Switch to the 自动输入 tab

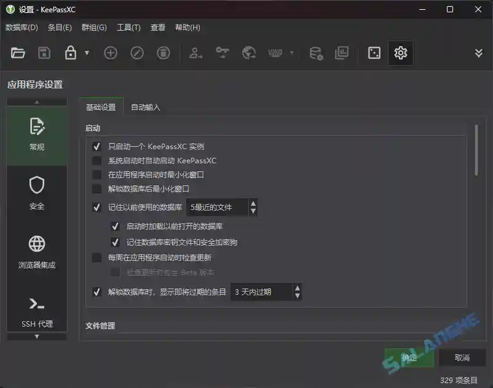pyautogui.click(x=145, y=106)
